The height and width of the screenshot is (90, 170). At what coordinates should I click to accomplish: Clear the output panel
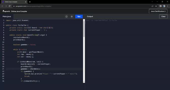coord(163,16)
